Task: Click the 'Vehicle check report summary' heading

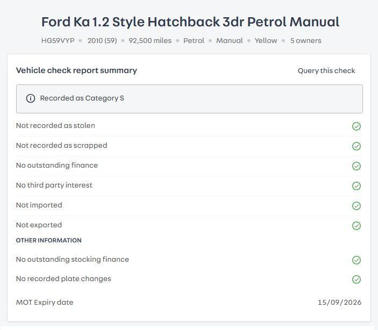Action: (x=76, y=70)
